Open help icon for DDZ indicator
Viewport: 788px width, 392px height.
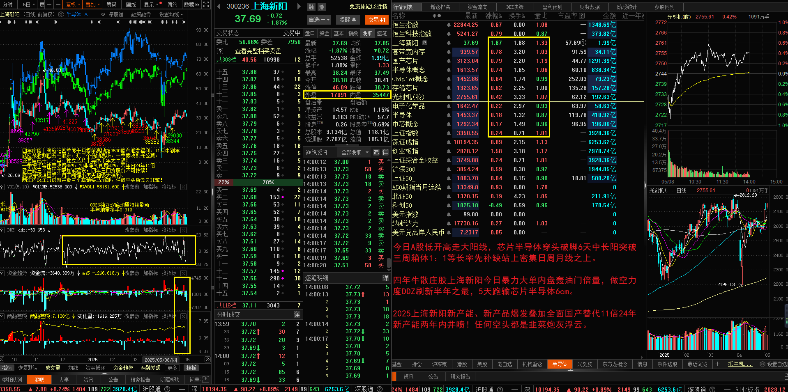point(2,230)
